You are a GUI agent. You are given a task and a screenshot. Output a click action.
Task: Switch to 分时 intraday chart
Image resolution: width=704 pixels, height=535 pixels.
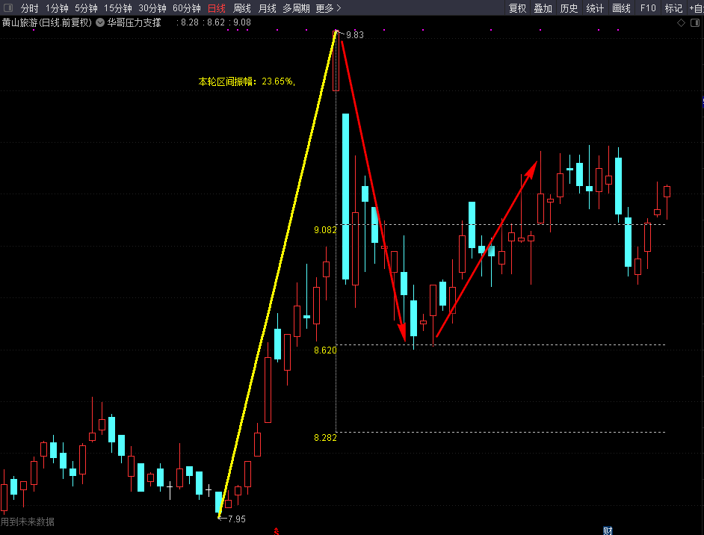point(29,8)
